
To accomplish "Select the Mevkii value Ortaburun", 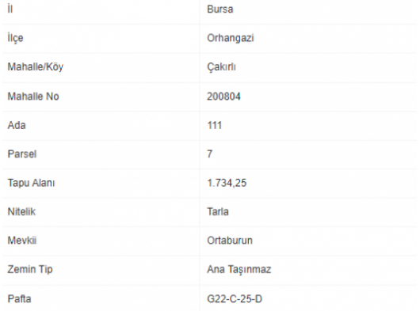I will [x=230, y=241].
